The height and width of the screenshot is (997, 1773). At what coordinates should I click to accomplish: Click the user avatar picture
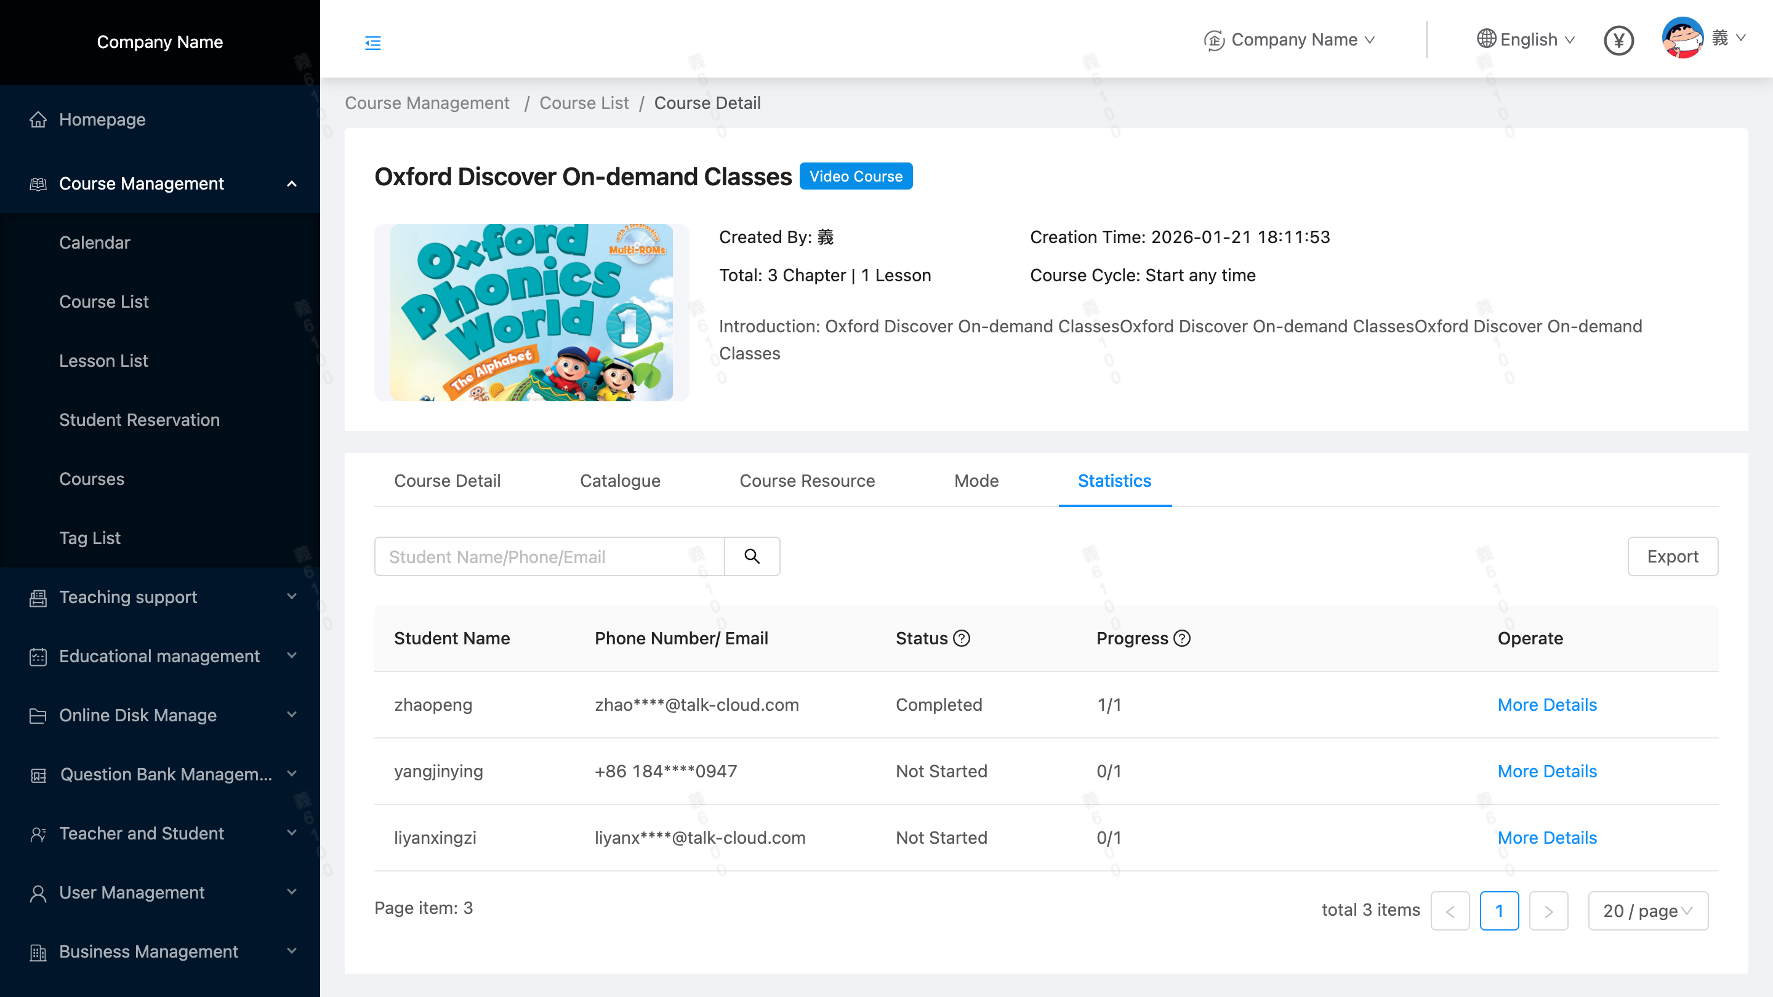(1681, 39)
